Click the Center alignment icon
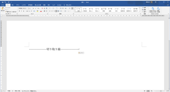 click(52, 11)
